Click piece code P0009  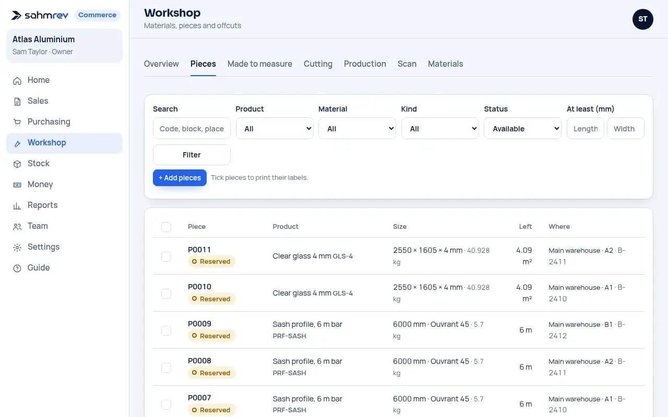(x=199, y=324)
